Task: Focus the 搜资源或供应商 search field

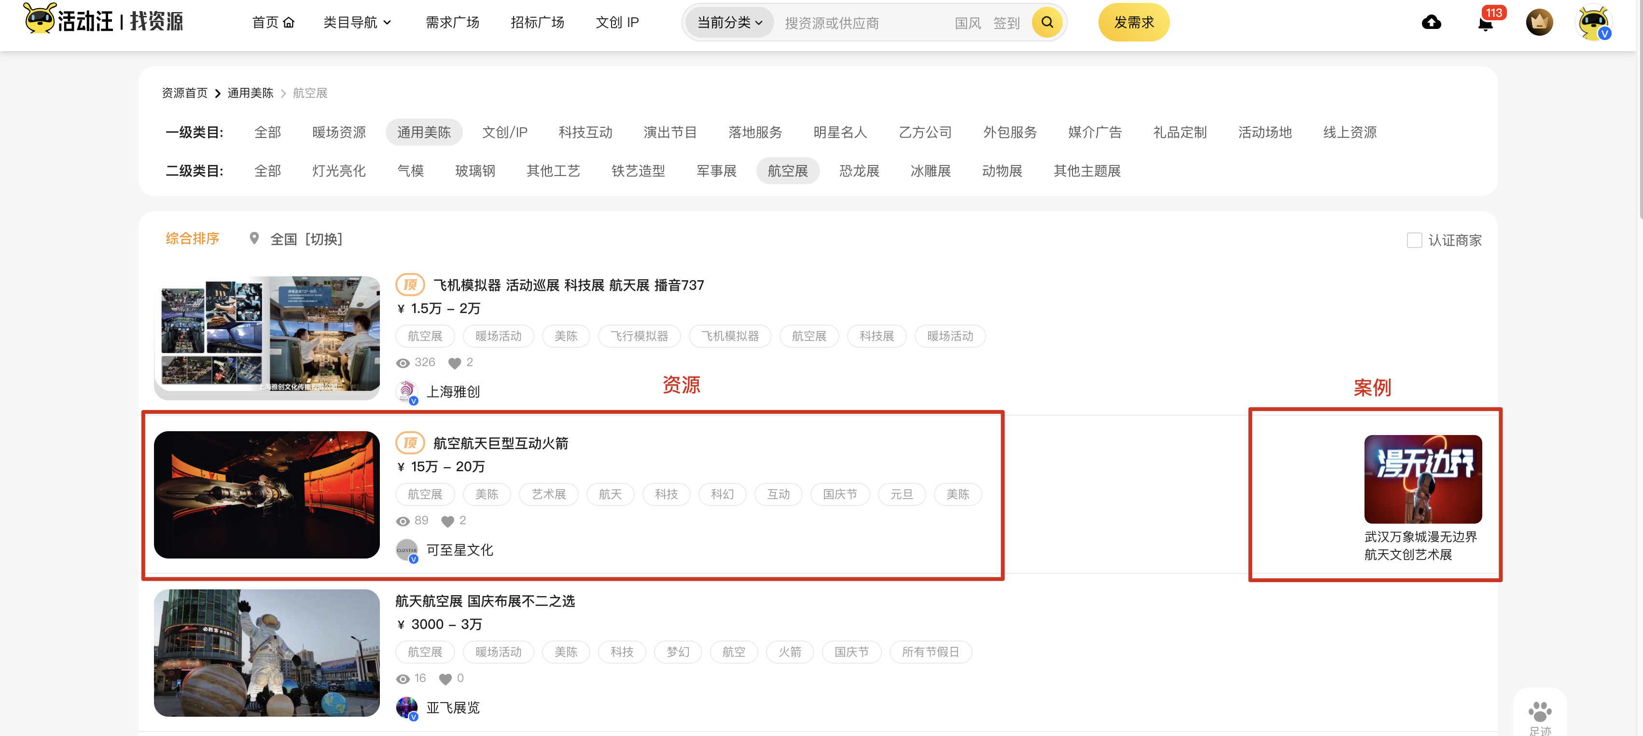Action: coord(861,24)
